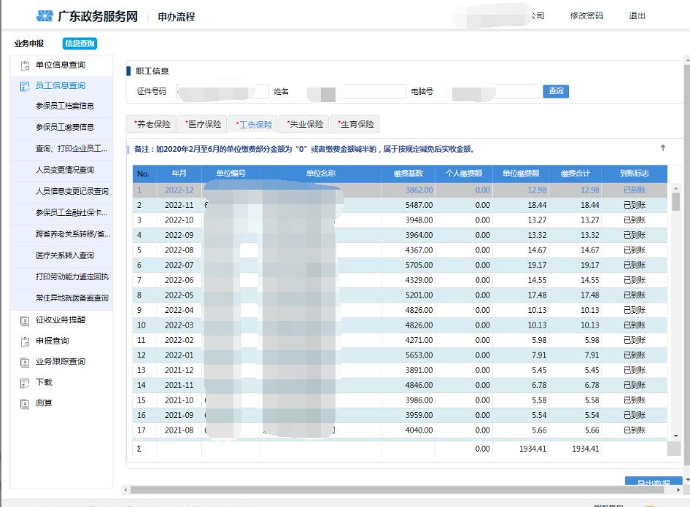Click the 广东政务服务网 logo icon
Screen dimensions: 690x507
click(x=44, y=16)
